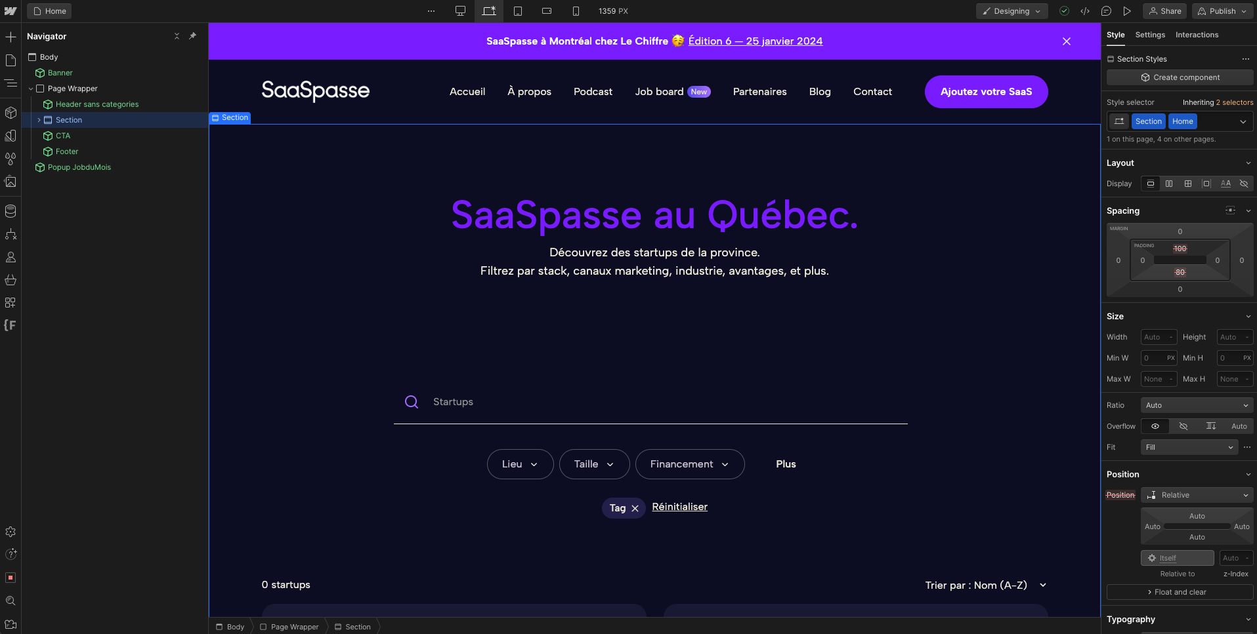Open the Publish dropdown
Image resolution: width=1257 pixels, height=634 pixels.
tap(1222, 11)
